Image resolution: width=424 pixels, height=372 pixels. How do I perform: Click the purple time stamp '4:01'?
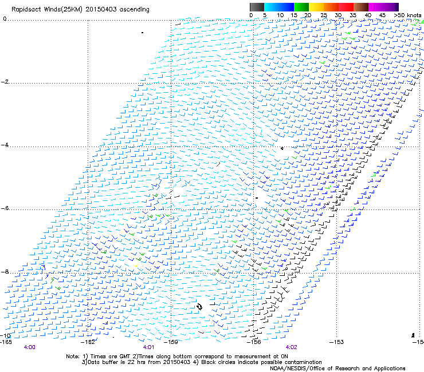(148, 347)
